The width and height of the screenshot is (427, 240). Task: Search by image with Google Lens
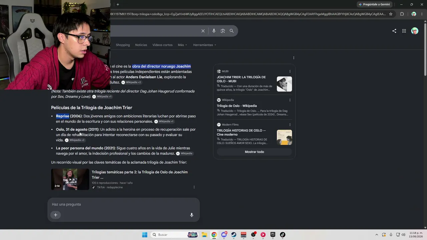click(223, 31)
